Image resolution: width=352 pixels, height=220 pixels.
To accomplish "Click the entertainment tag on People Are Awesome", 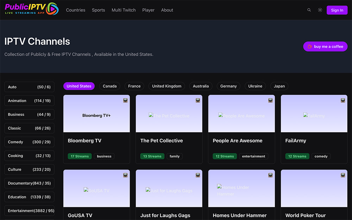I will (254, 156).
